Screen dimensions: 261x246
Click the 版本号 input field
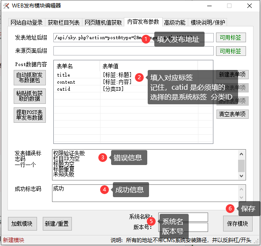pos(183,227)
